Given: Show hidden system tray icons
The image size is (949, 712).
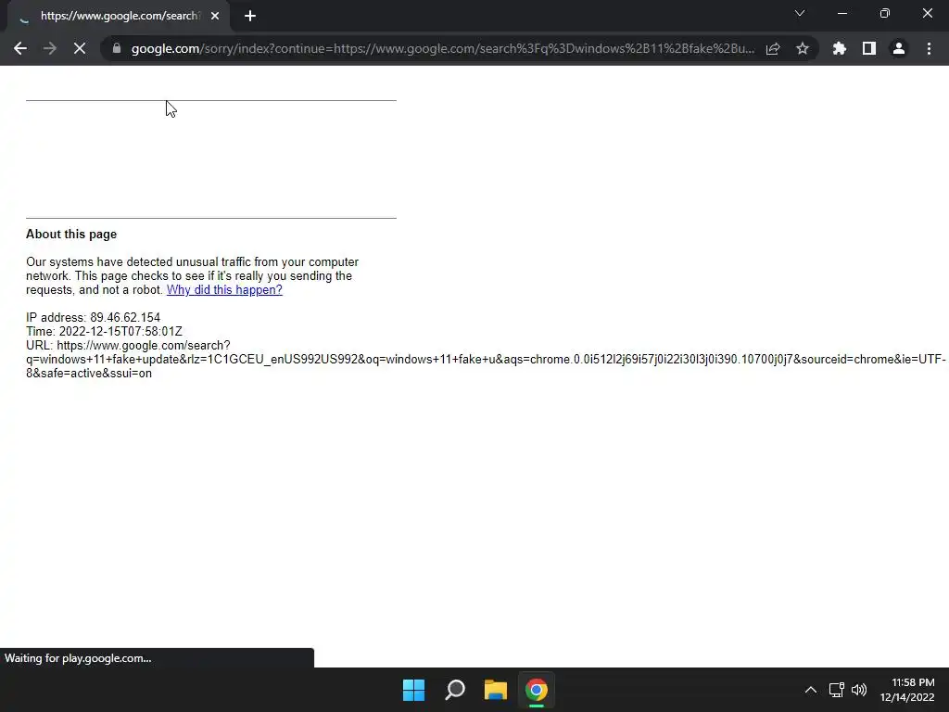Looking at the screenshot, I should 811,690.
